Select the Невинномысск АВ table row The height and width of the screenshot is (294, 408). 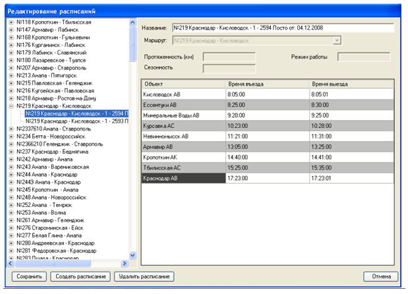[268, 136]
